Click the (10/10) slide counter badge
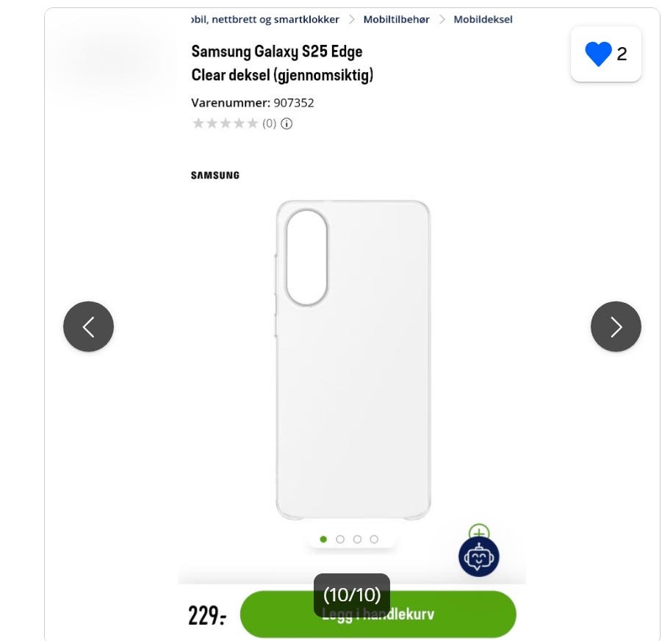 352,595
